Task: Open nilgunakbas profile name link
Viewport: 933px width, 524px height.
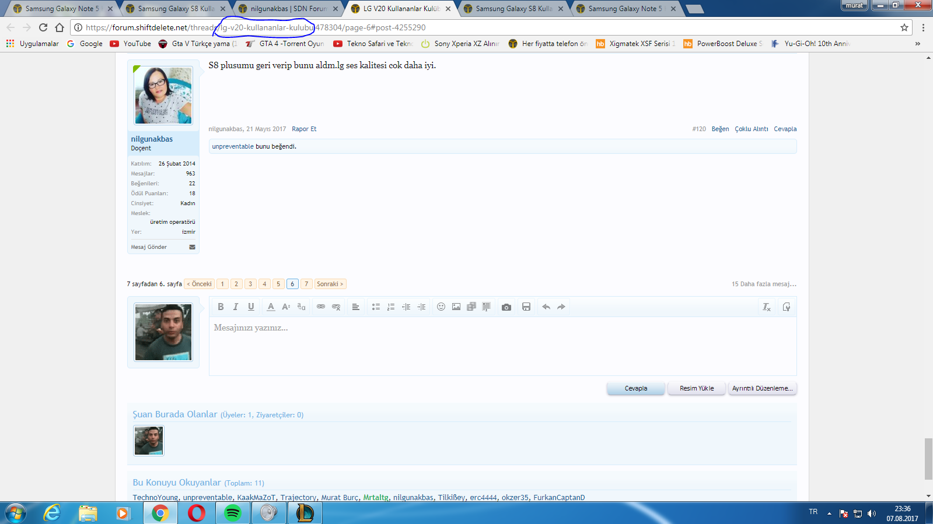Action: pos(152,139)
